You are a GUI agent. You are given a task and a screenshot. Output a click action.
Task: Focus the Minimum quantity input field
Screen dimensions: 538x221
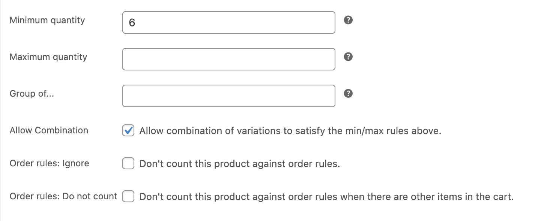click(229, 22)
